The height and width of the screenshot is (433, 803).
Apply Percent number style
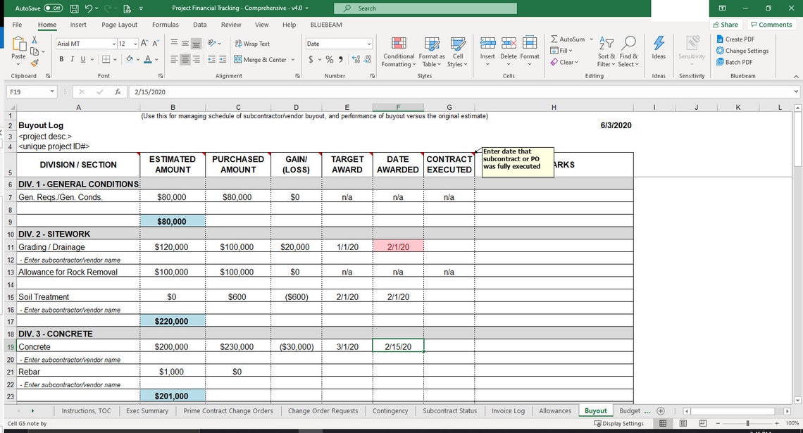(328, 61)
